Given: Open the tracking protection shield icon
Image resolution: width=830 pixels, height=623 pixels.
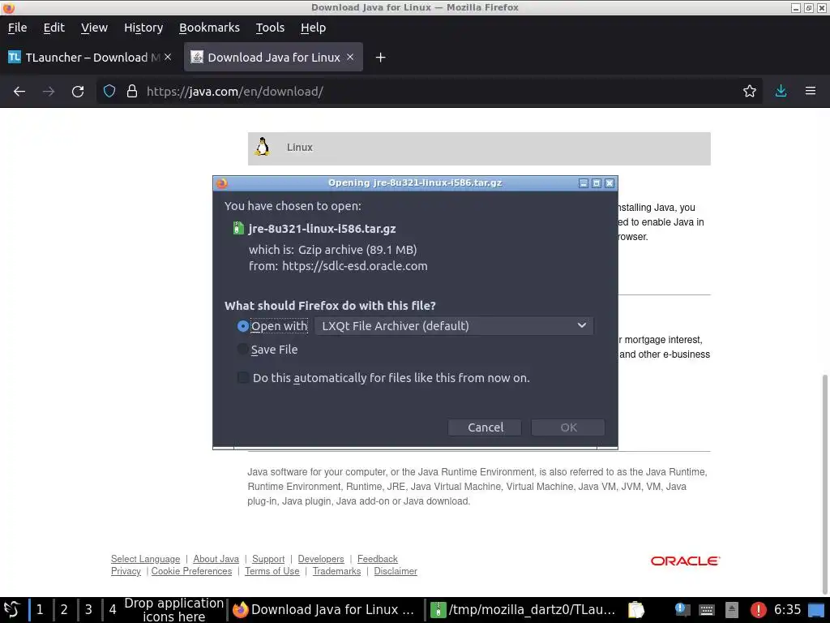Looking at the screenshot, I should 109,91.
